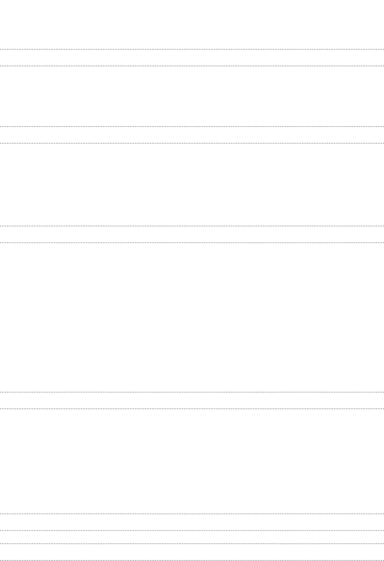Click blank section between second and third line pairs
Screen dimensions: 384x561
(192, 184)
